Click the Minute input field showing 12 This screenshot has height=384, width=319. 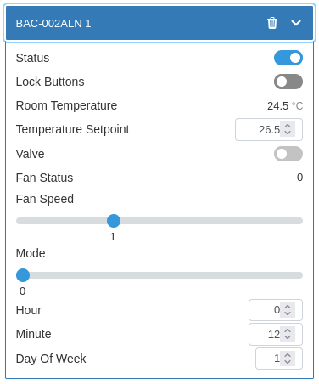click(276, 334)
